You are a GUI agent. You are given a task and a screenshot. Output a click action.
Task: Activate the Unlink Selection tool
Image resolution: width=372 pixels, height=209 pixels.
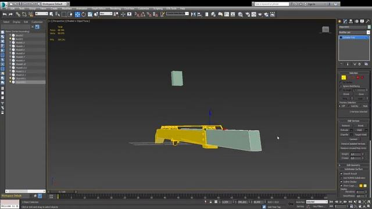pos(24,15)
